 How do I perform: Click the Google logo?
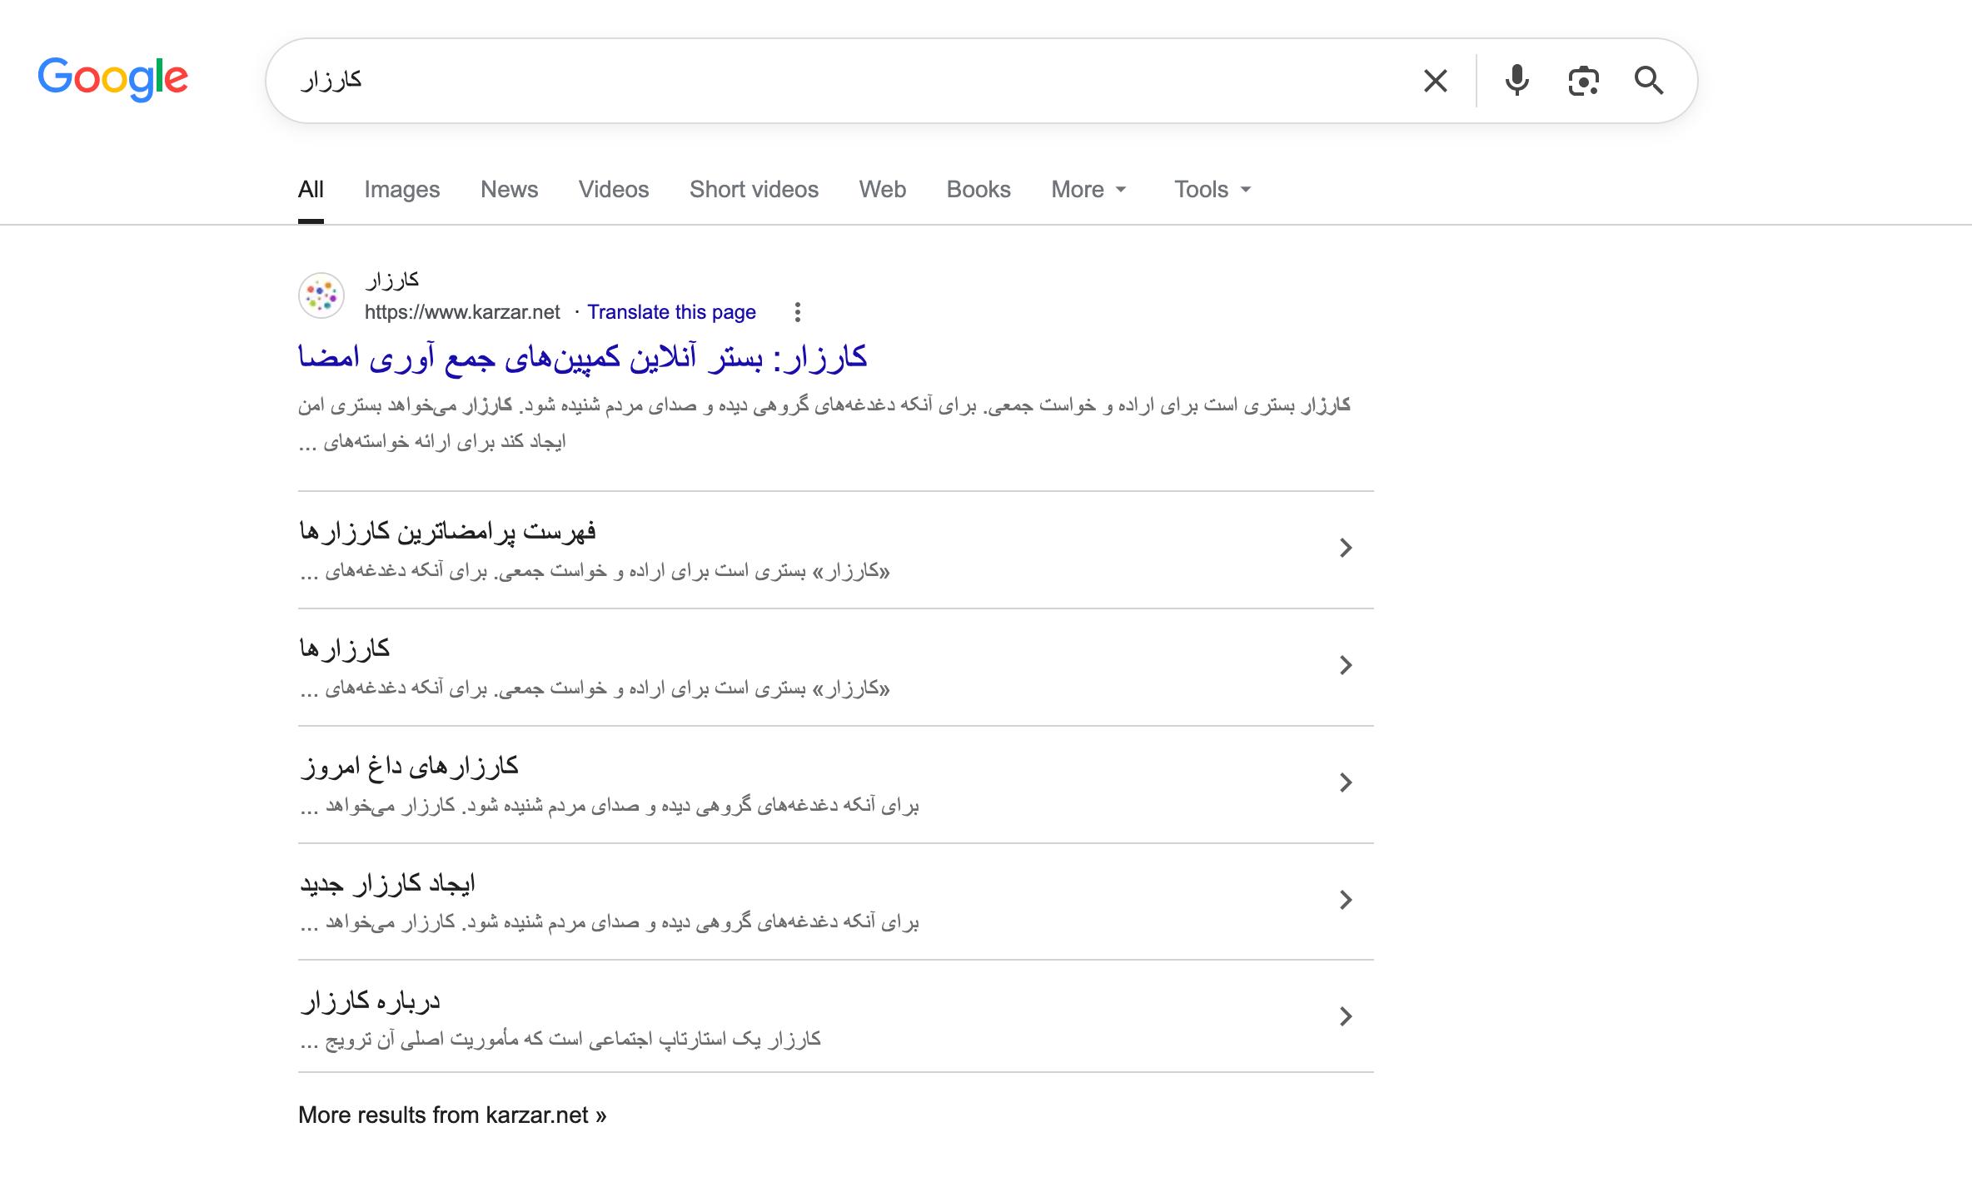[x=113, y=79]
